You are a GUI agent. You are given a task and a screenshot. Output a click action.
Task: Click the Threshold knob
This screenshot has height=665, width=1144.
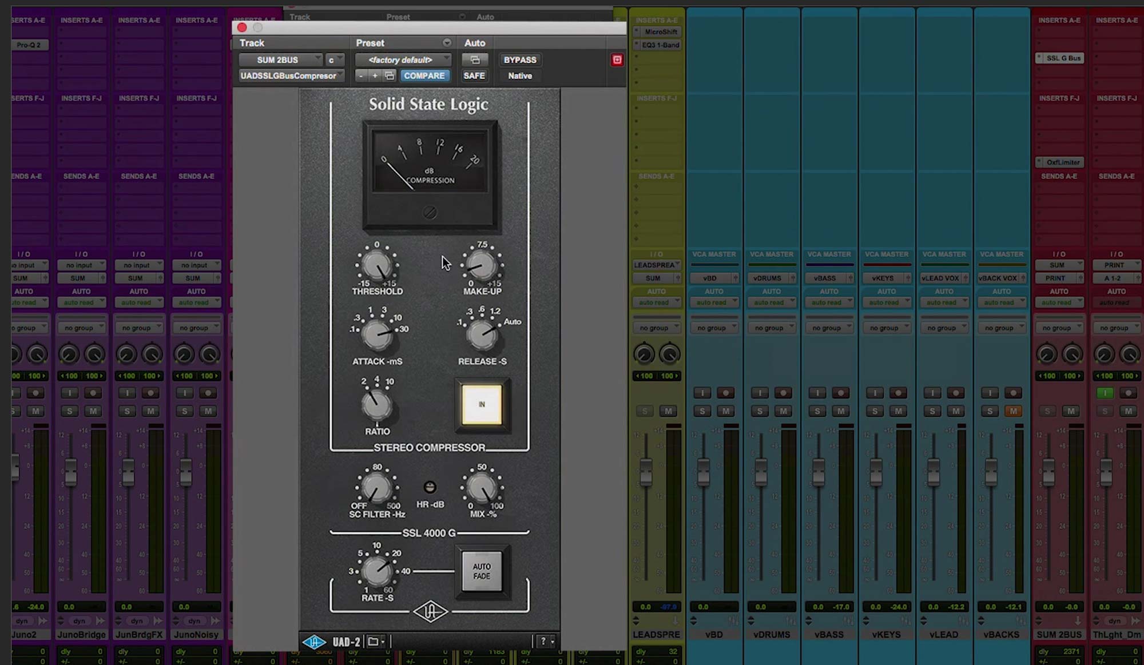click(376, 266)
